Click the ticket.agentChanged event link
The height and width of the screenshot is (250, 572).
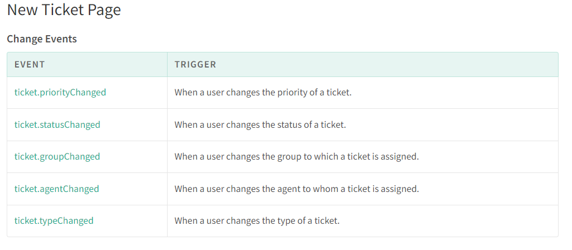(x=56, y=189)
